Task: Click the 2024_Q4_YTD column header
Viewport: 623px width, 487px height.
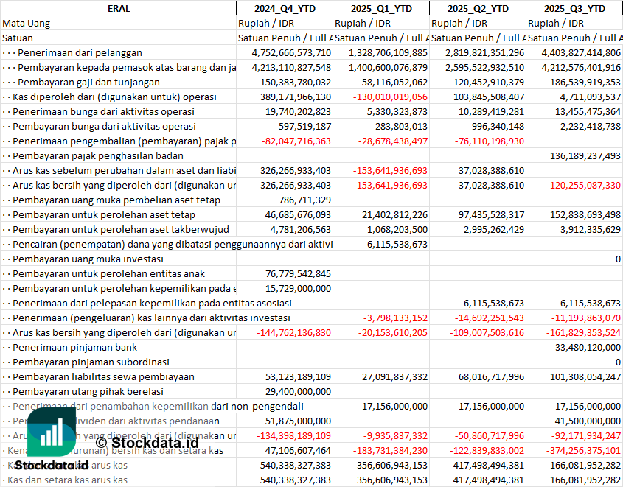Action: pyautogui.click(x=285, y=8)
